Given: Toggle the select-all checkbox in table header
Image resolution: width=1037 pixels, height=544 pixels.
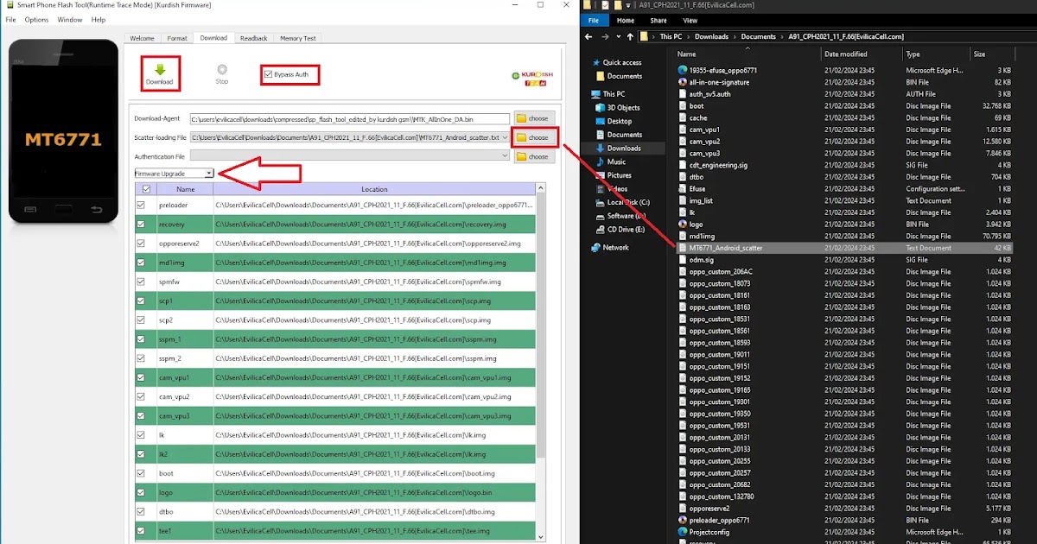Looking at the screenshot, I should point(146,189).
